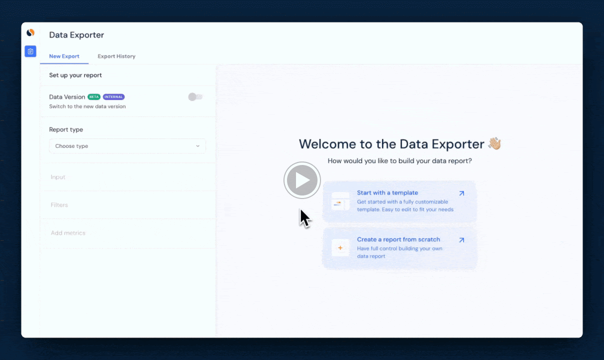The height and width of the screenshot is (360, 604).
Task: Open the Data Exporter clipboard sidebar icon
Action: click(30, 51)
